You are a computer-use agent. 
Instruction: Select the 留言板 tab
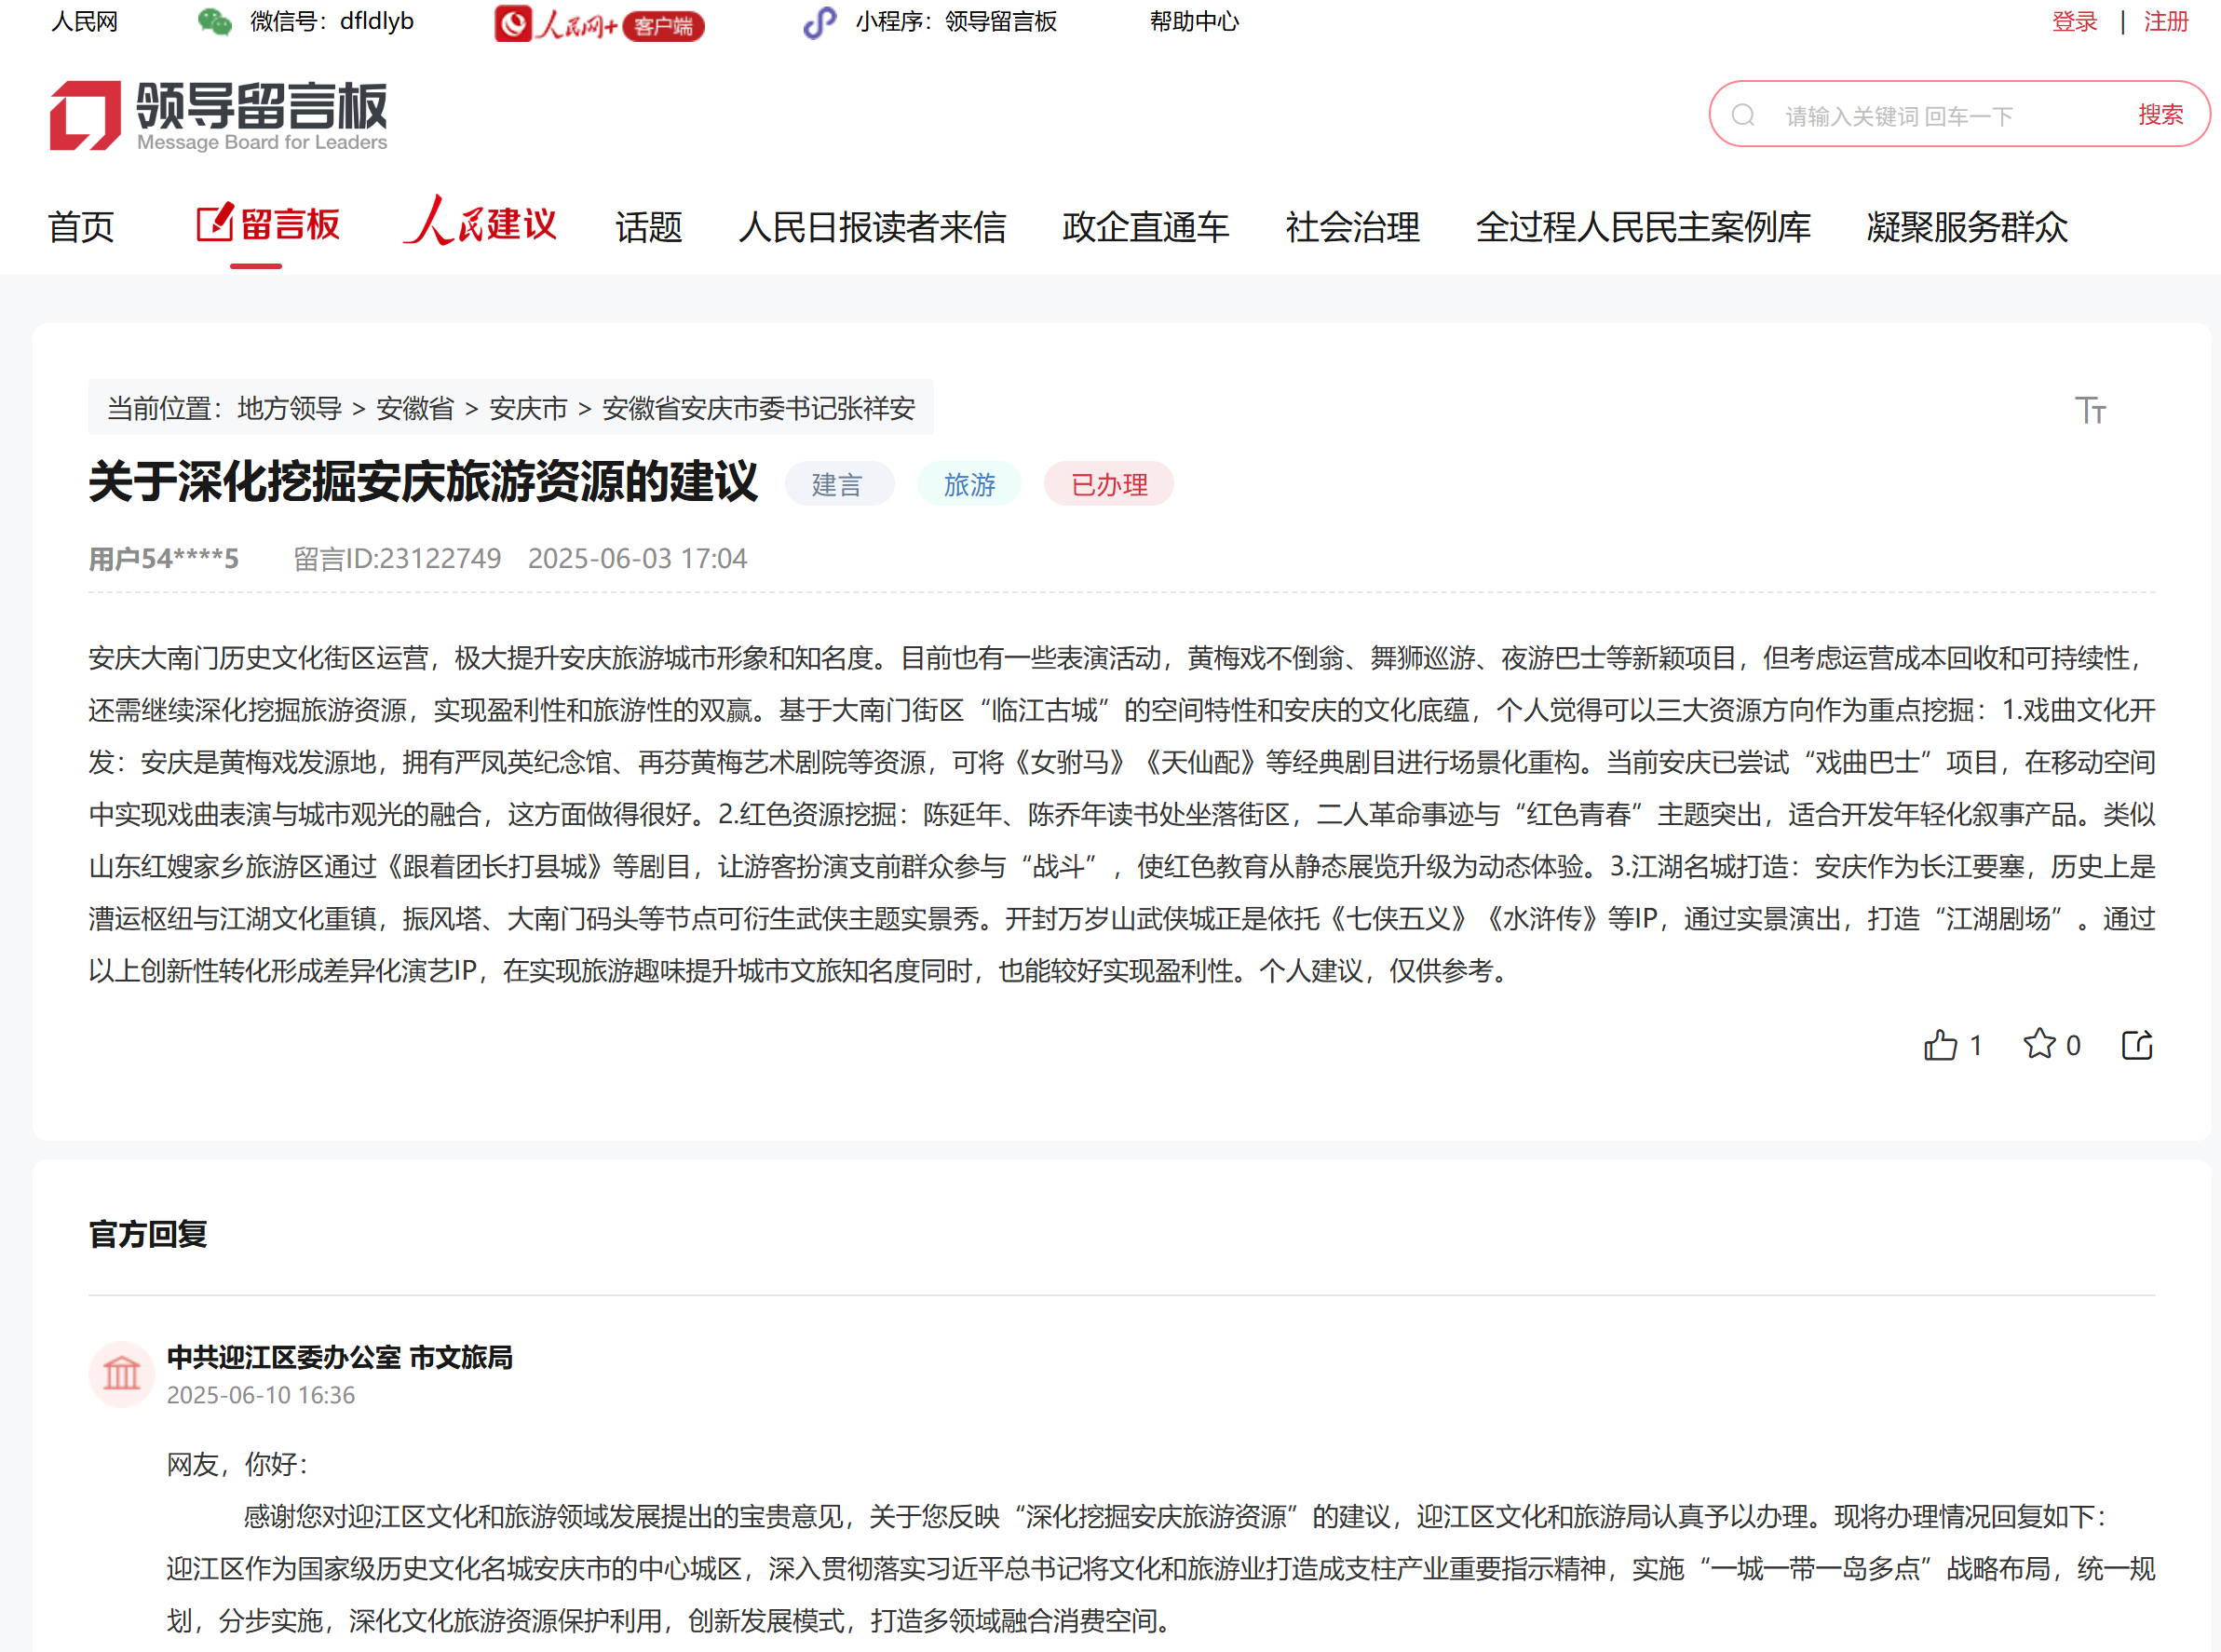click(x=268, y=224)
